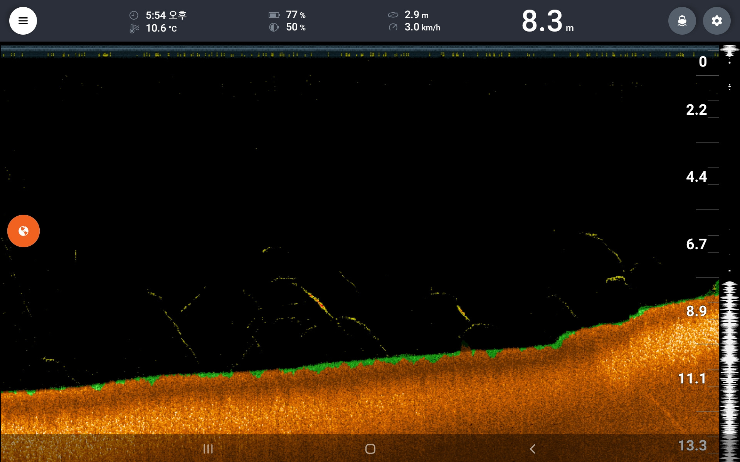Tap the clock icon beside 5:54
This screenshot has height=462, width=740.
tap(134, 15)
